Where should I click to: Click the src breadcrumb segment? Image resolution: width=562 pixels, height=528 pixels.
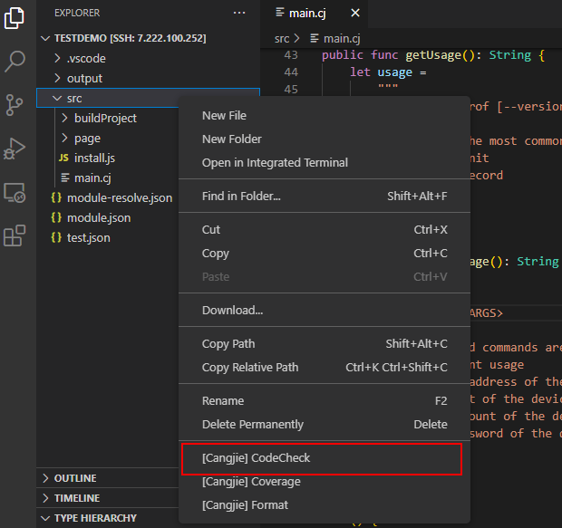282,38
